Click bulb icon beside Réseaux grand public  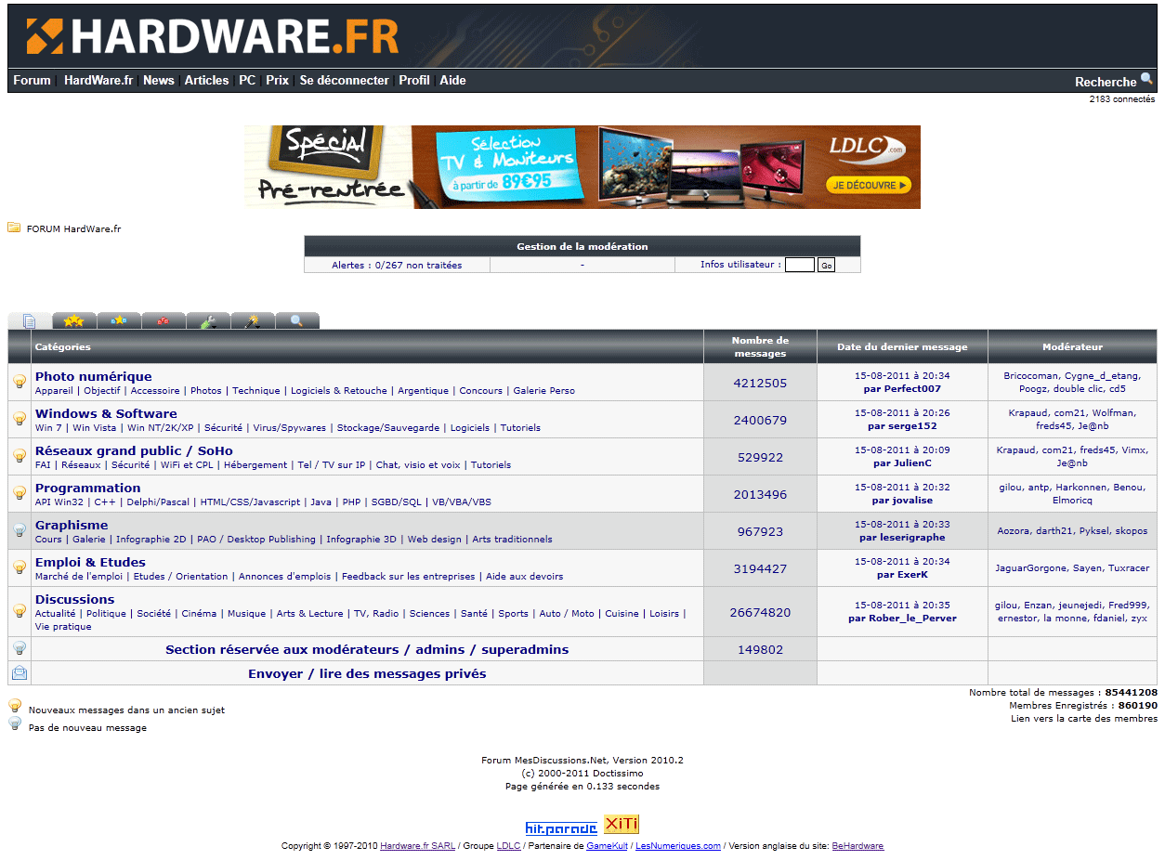pyautogui.click(x=20, y=456)
